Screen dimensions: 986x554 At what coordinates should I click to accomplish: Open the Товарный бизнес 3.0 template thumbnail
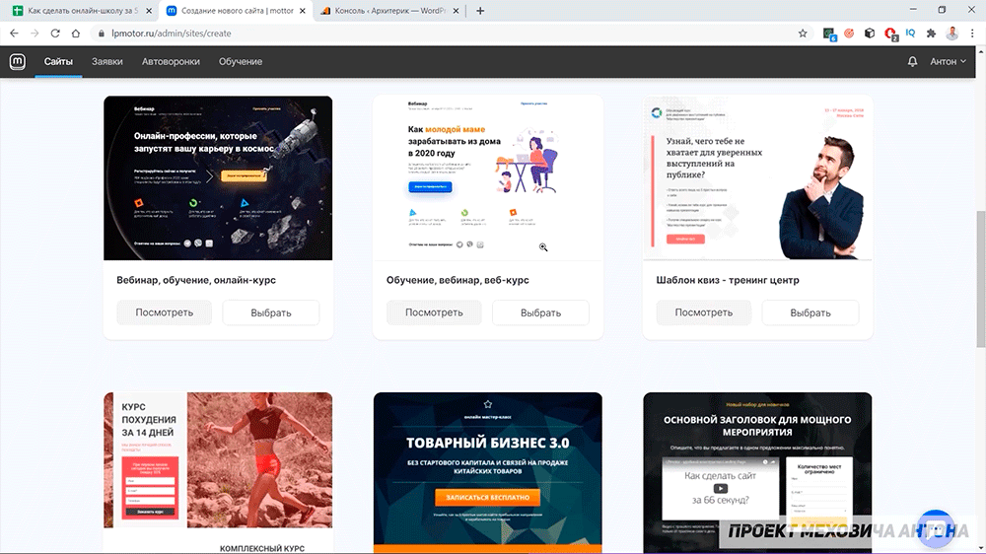pos(488,472)
